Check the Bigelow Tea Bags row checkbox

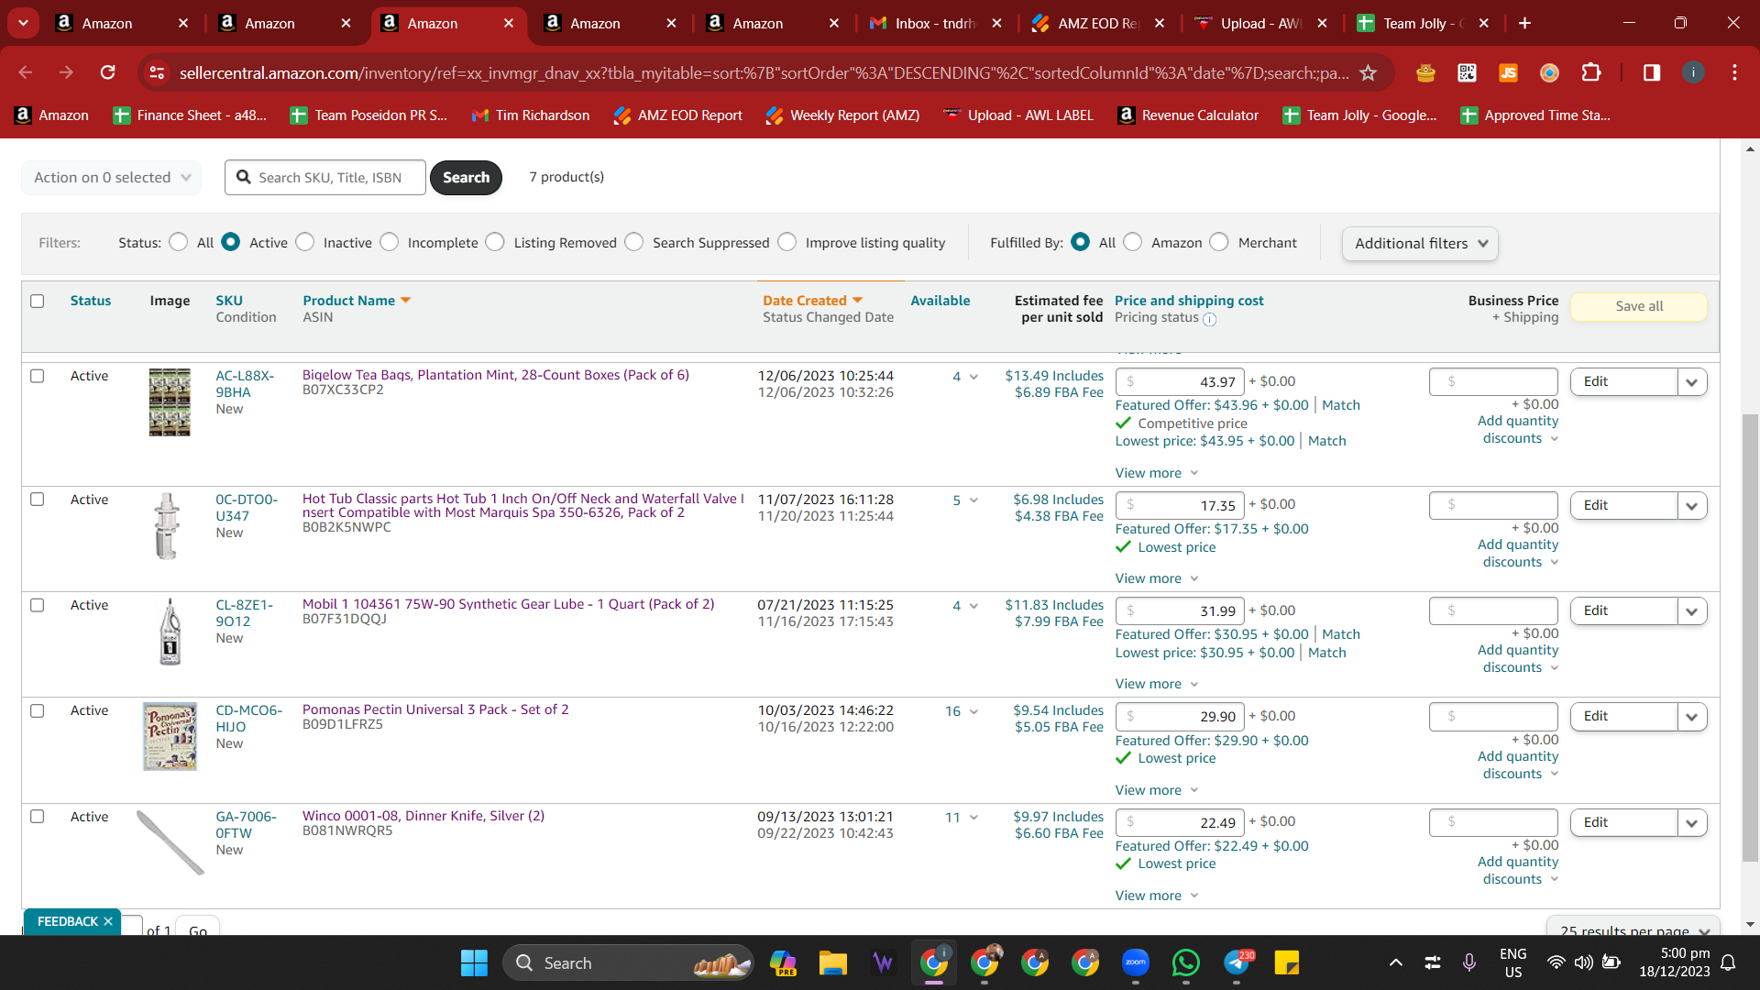[38, 376]
